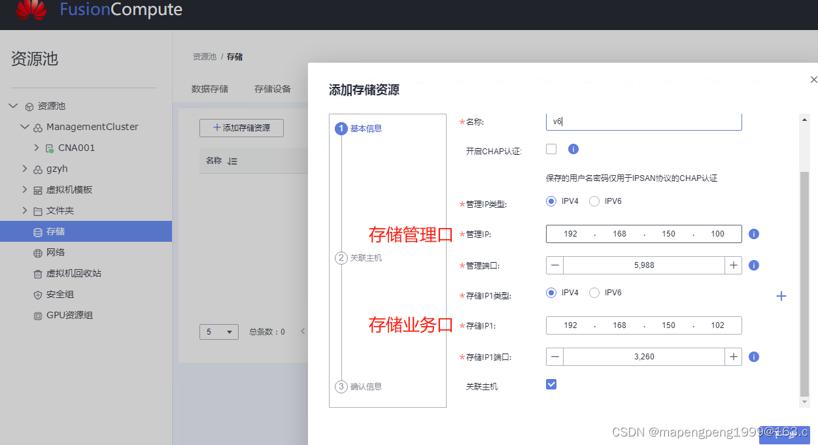Viewport: 818px width, 445px height.
Task: Click the 管理端口 value 5,988
Action: click(x=644, y=265)
